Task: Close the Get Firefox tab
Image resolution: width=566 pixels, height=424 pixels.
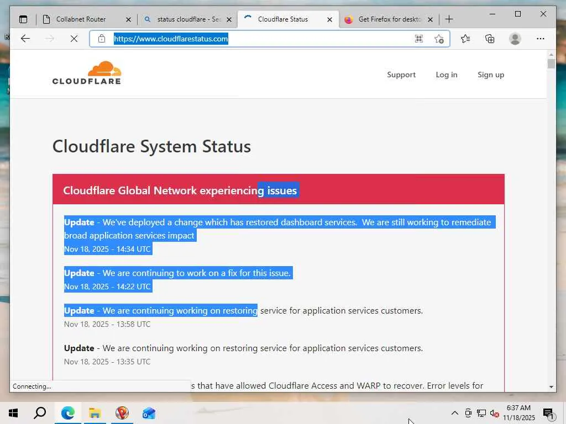Action: (430, 19)
